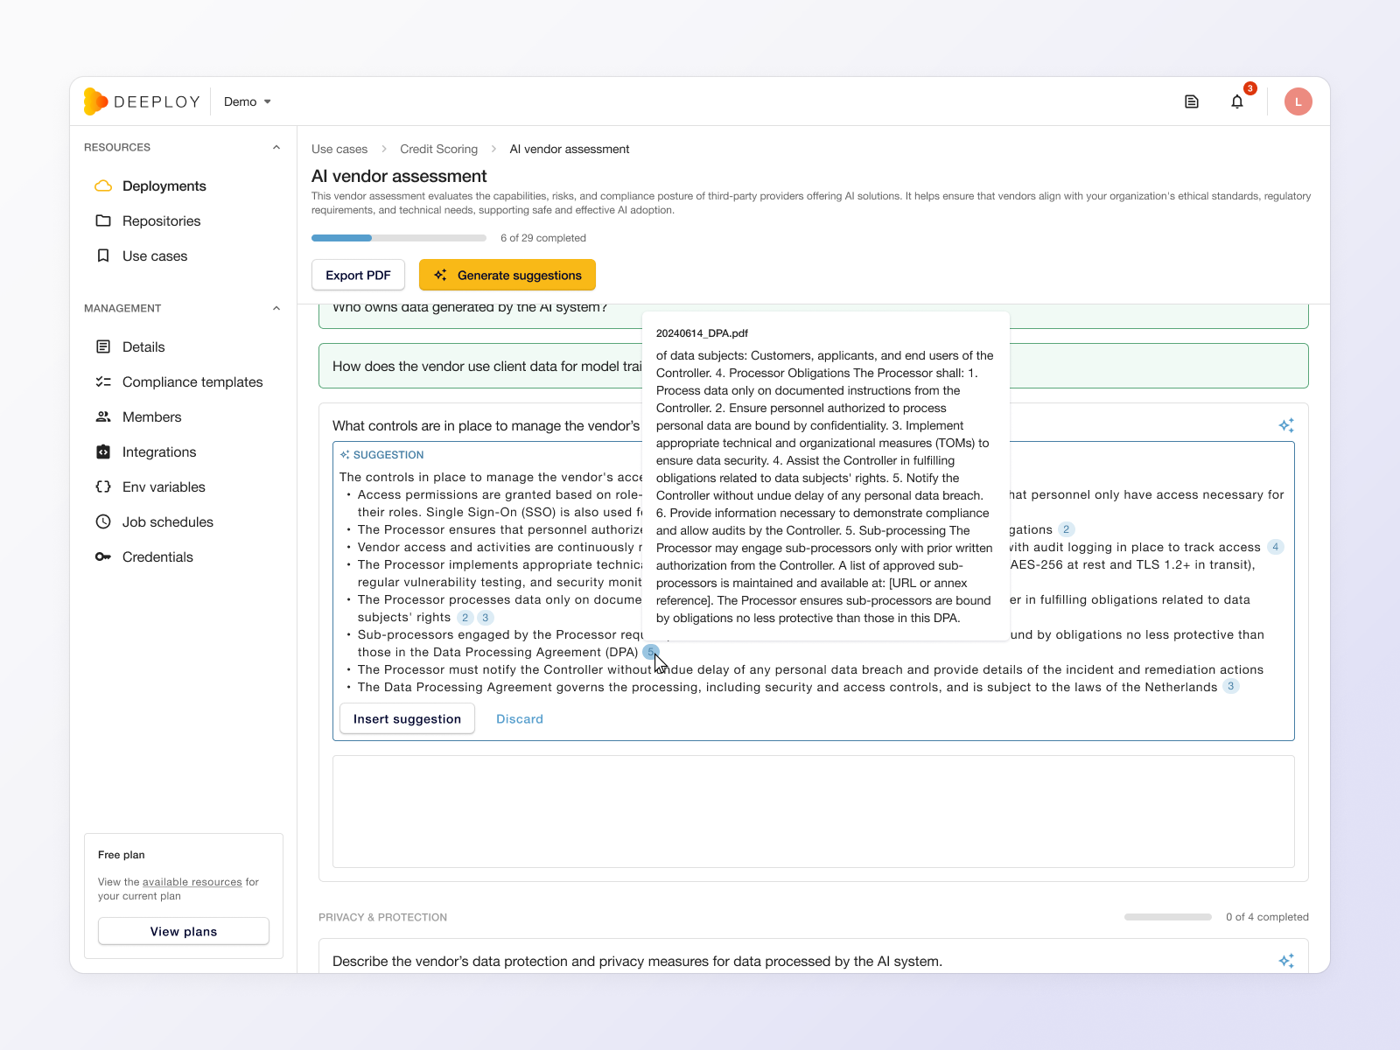
Task: Click citation 2 beside subjects' rights
Action: pyautogui.click(x=465, y=617)
